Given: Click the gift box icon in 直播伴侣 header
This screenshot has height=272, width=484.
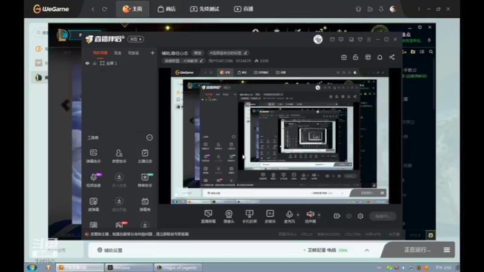Looking at the screenshot, I should (344, 57).
